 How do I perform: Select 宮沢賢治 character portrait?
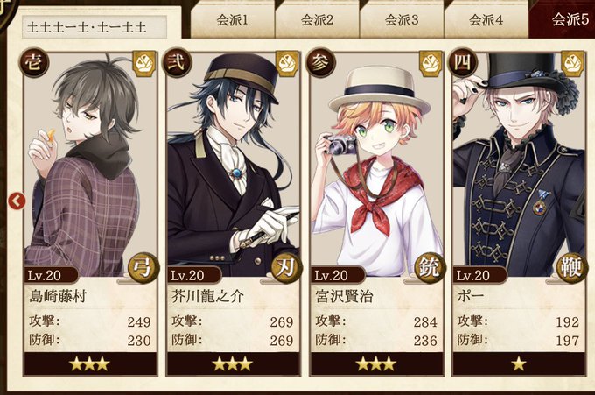click(x=376, y=164)
